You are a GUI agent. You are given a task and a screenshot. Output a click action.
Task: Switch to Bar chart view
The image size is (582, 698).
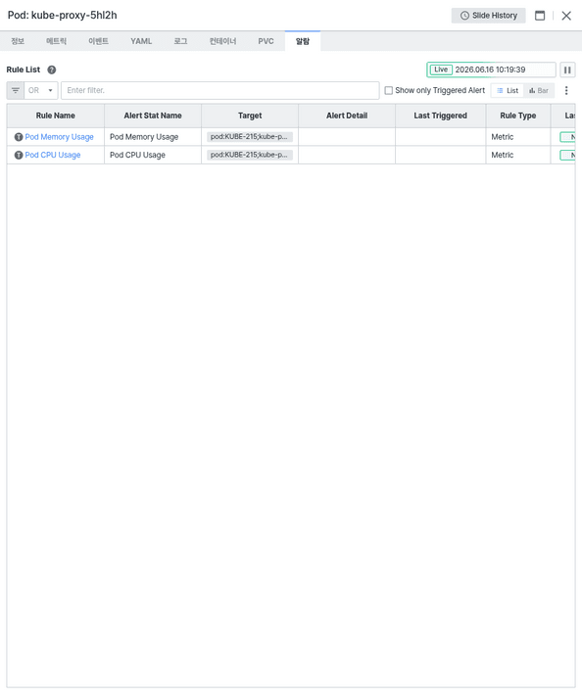pos(539,90)
